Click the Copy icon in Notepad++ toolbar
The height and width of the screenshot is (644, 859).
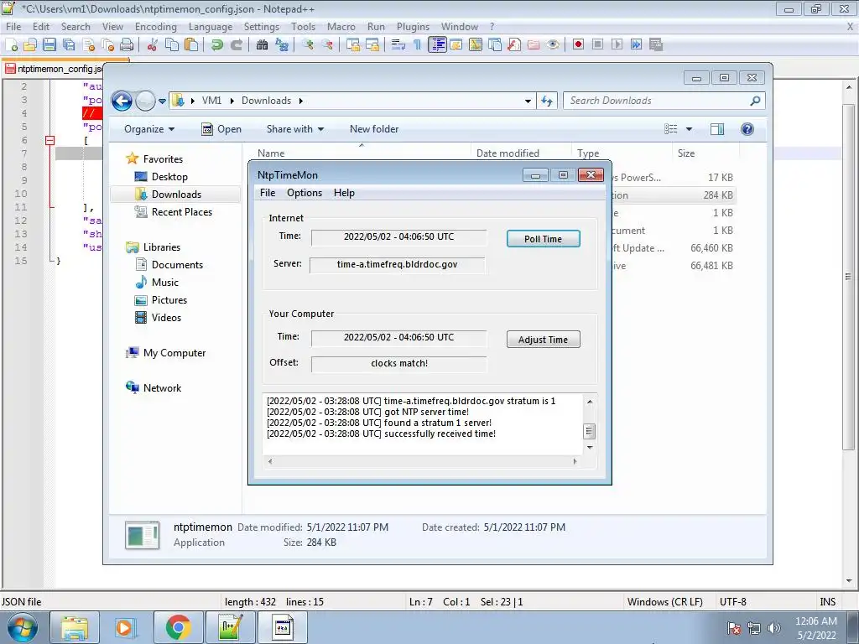click(172, 44)
